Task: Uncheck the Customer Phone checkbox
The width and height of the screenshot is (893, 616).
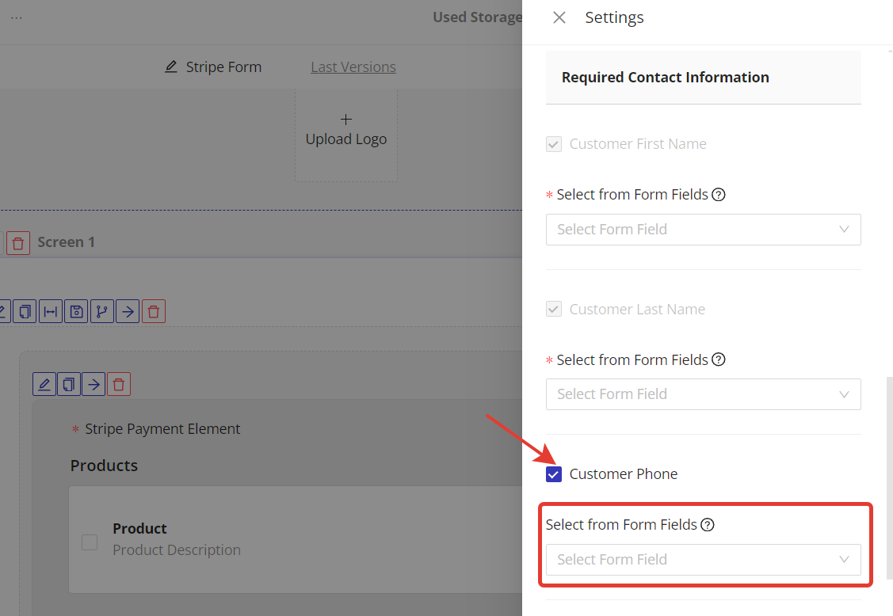Action: 554,474
